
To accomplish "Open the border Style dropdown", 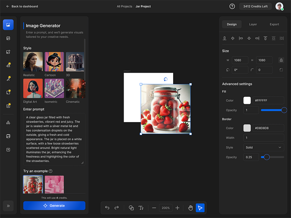I will (264, 148).
